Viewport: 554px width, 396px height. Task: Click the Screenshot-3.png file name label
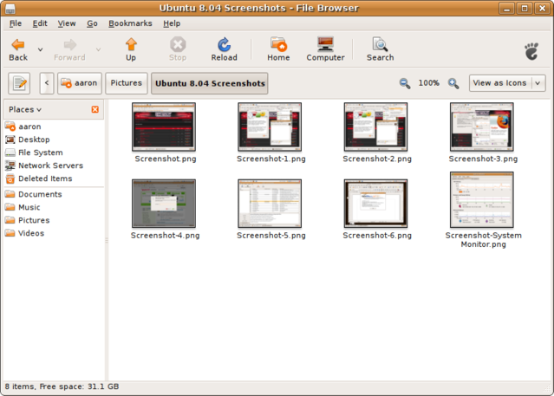pos(483,159)
